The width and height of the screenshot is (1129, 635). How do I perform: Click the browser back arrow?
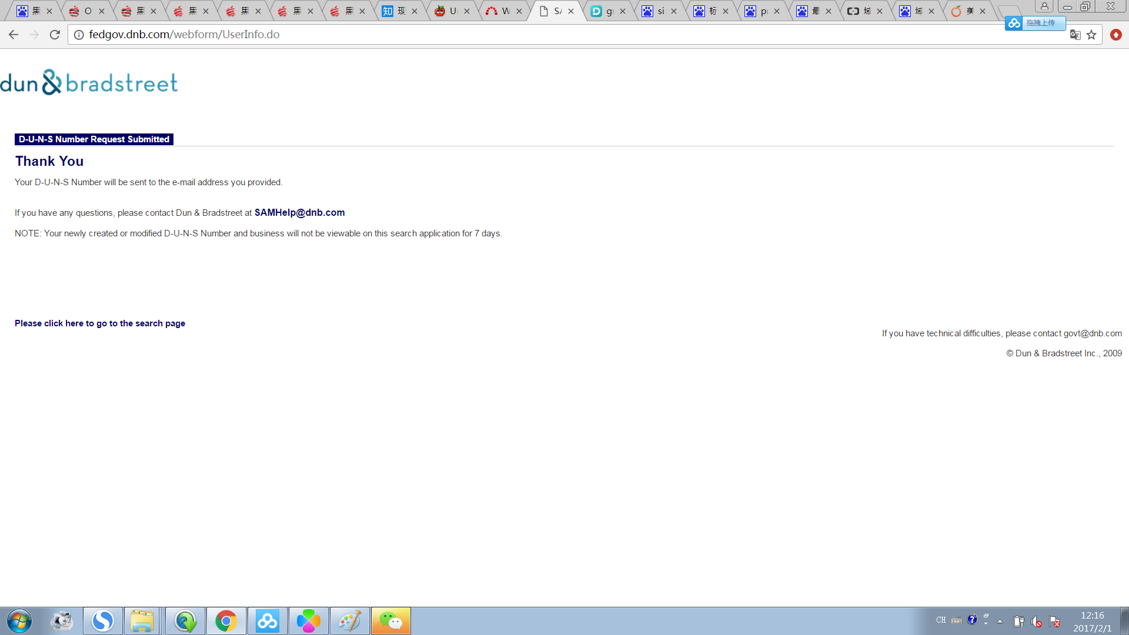14,35
